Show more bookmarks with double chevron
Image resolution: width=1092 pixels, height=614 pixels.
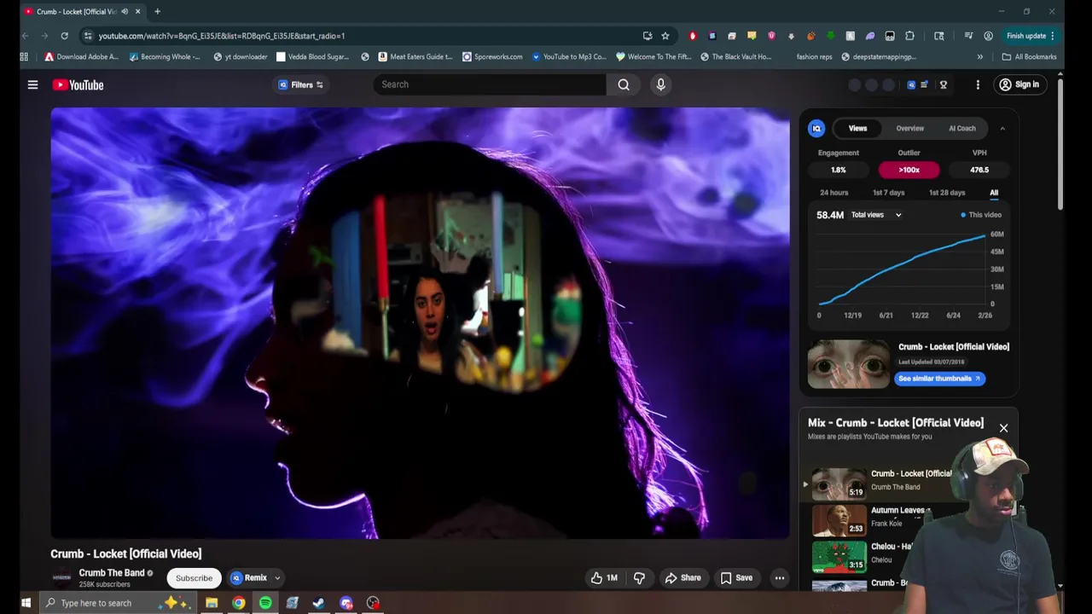point(979,57)
